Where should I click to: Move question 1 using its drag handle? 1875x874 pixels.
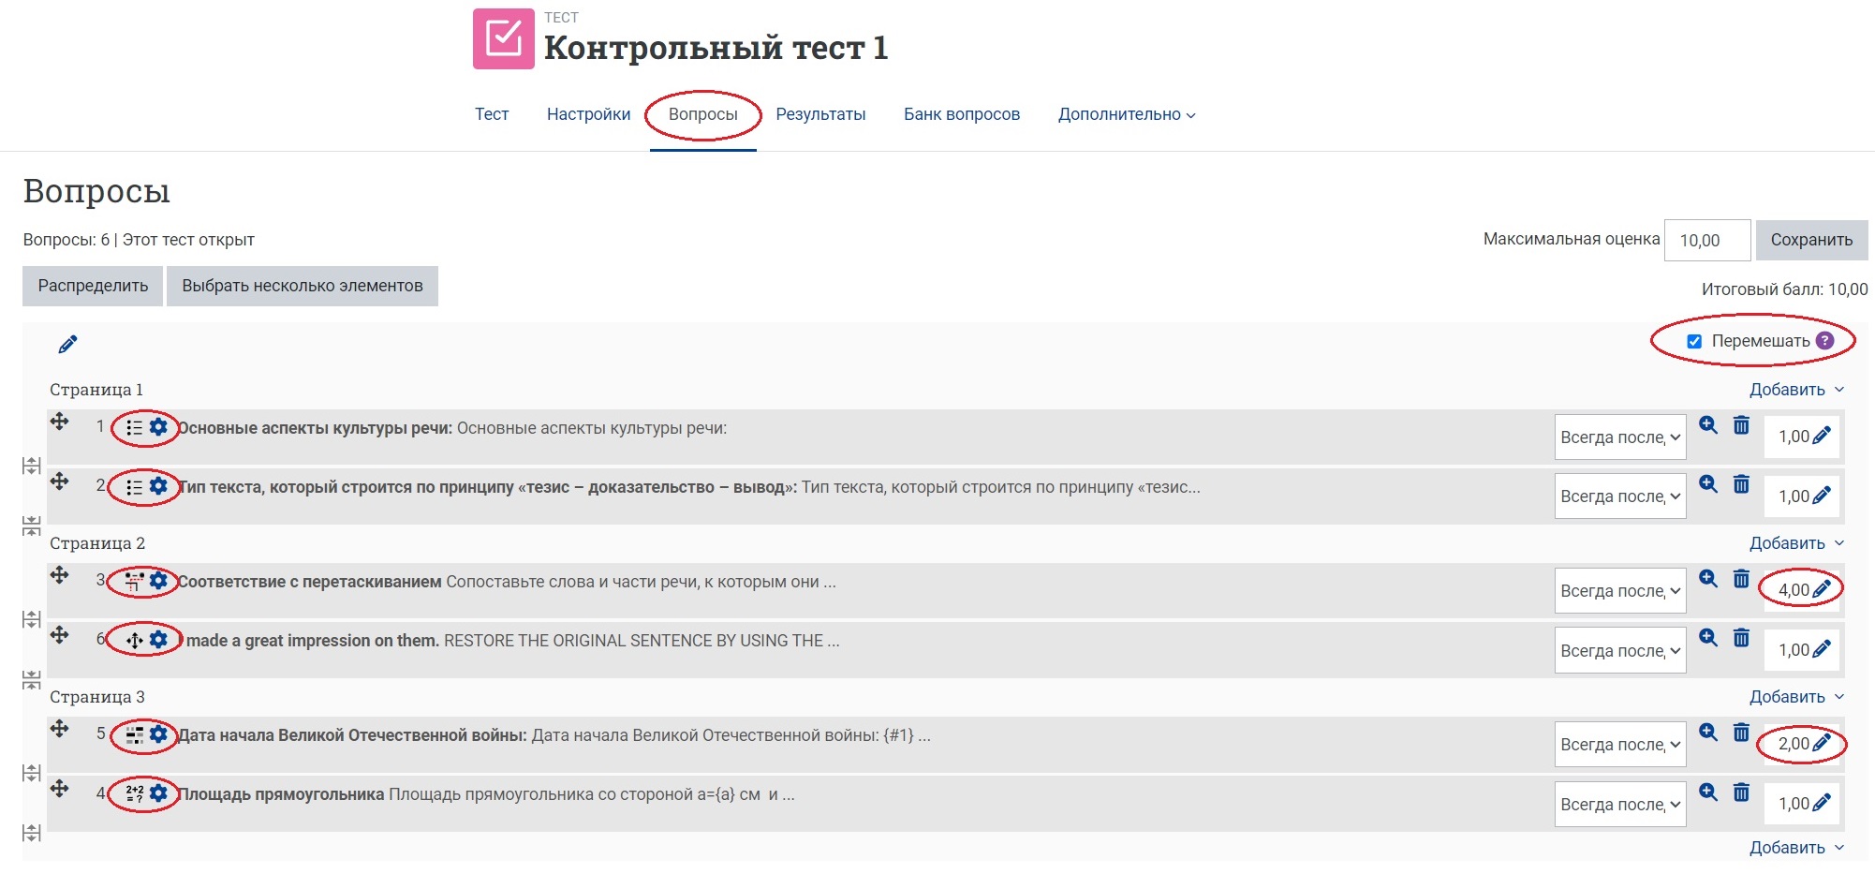[x=60, y=422]
